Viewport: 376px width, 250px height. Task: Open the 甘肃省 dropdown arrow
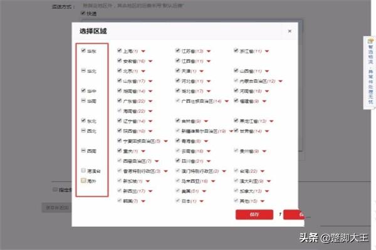tap(267, 131)
